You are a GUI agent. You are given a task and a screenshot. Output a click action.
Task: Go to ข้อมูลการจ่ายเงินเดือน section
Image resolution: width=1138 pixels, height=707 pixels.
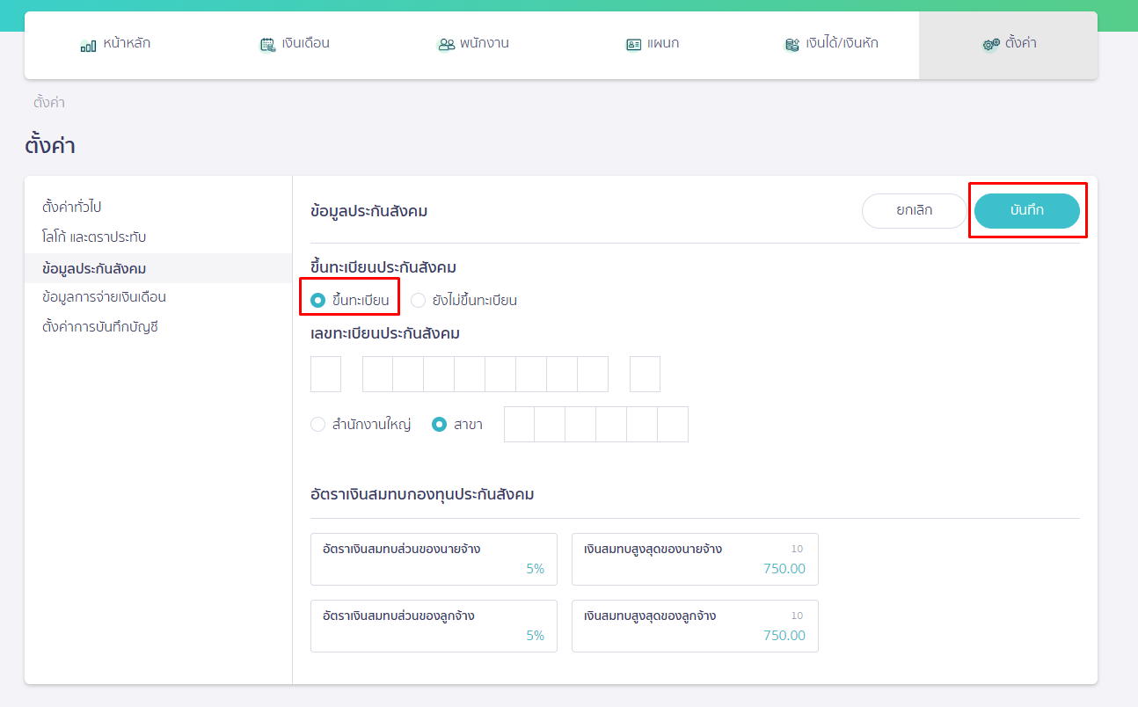tap(104, 297)
